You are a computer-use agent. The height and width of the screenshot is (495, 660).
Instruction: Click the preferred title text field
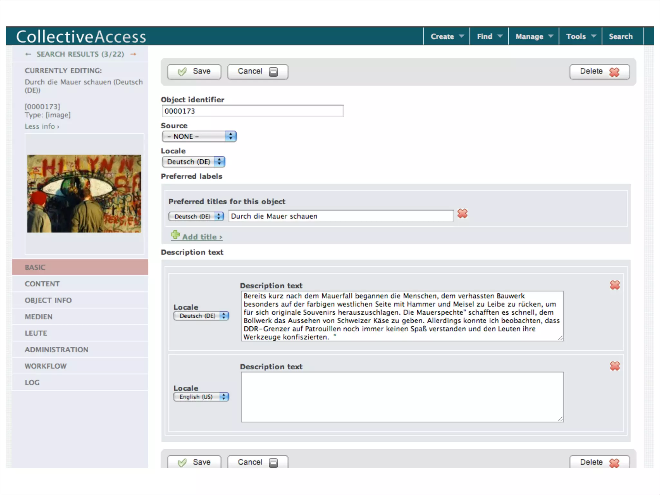[341, 216]
